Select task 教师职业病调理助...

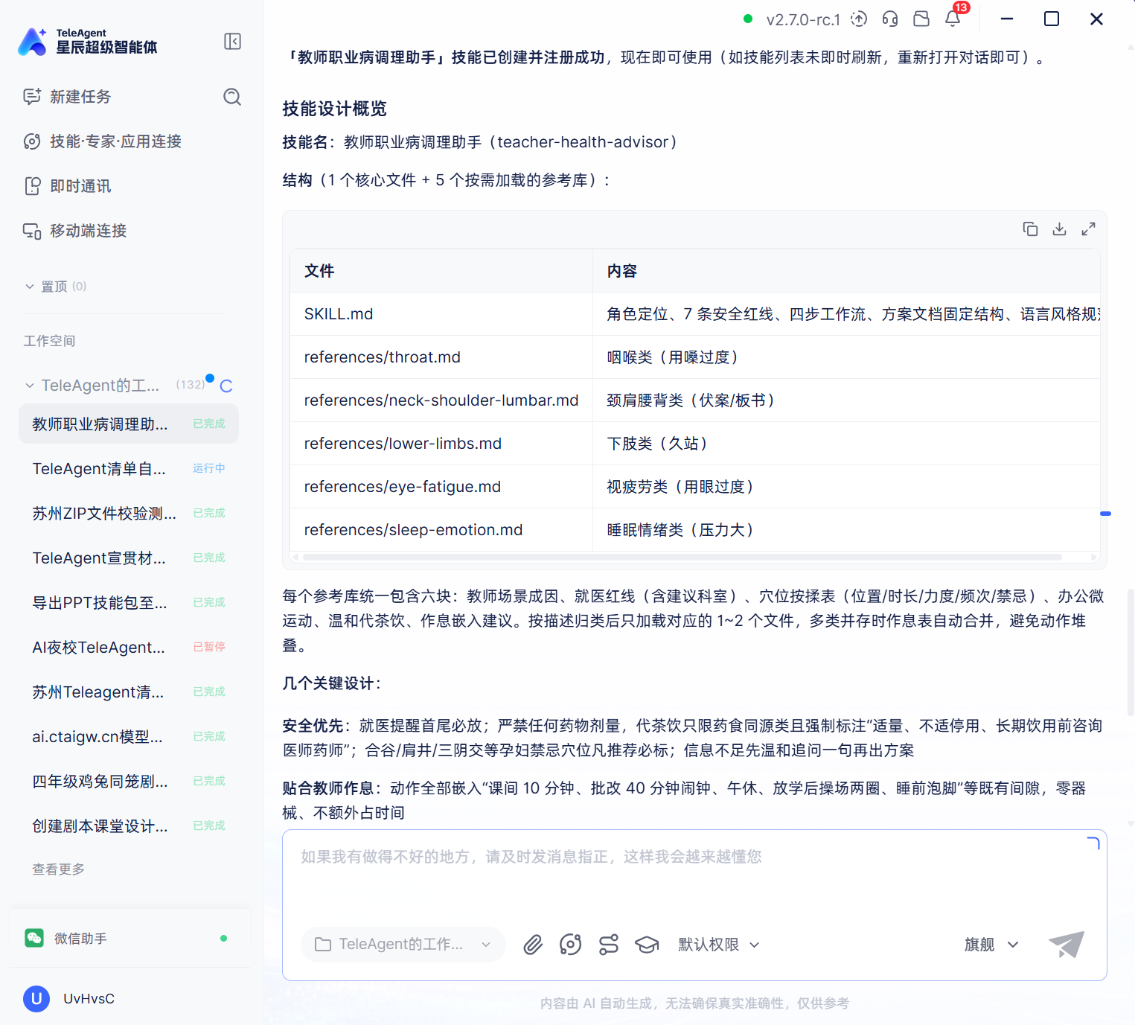[129, 424]
